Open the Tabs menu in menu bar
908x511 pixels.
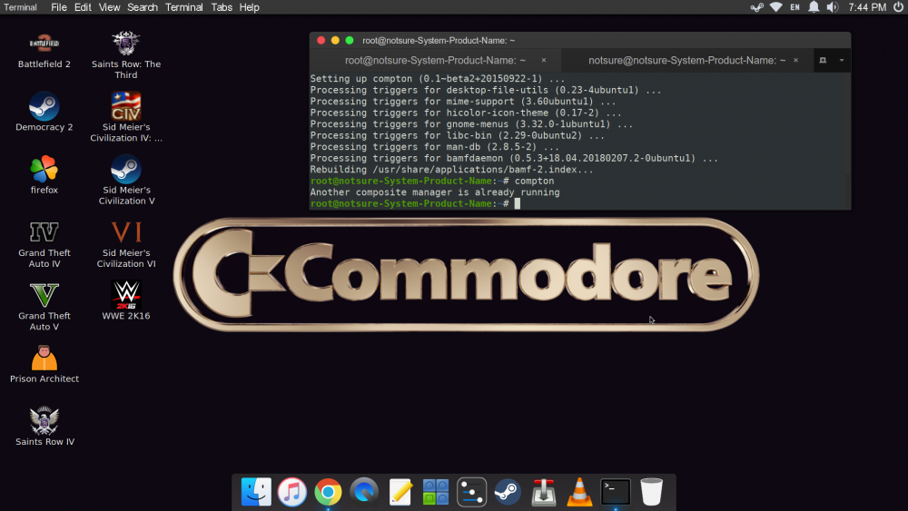coord(222,7)
